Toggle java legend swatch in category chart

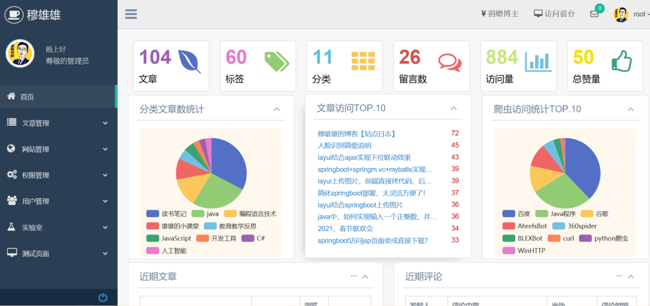[x=197, y=214]
